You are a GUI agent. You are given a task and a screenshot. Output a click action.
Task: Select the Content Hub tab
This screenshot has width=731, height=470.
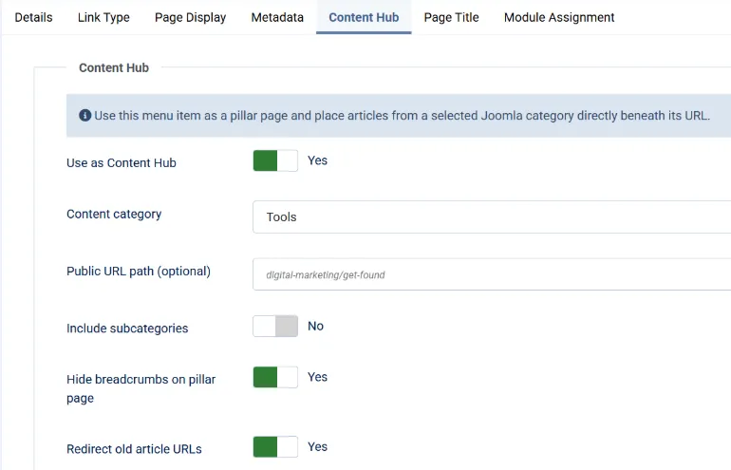(364, 17)
